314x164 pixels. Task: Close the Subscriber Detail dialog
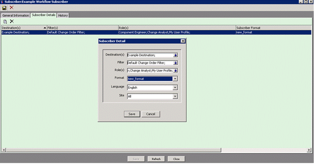point(183,41)
